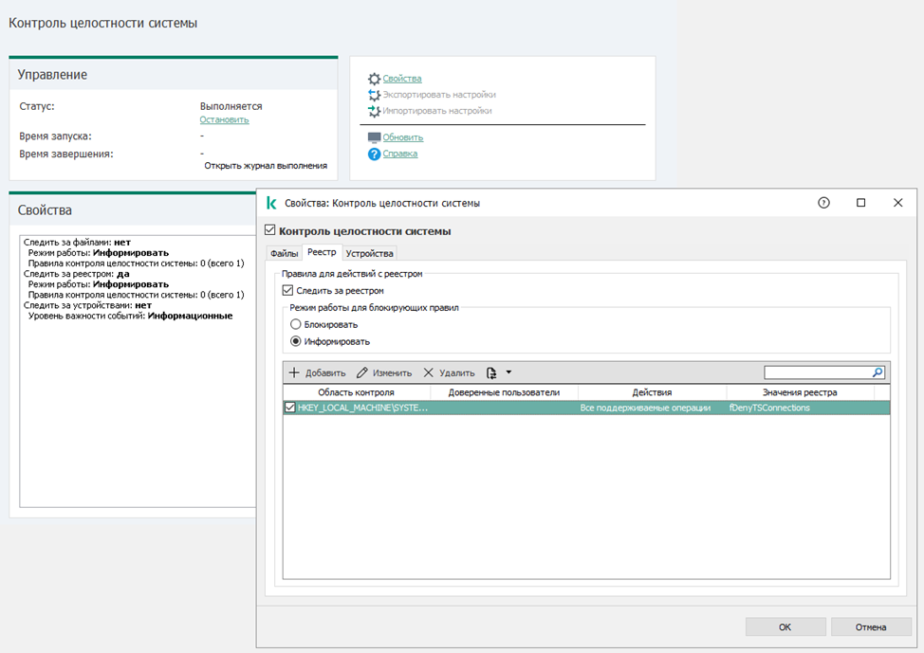Click the monitor icon beside Обновить
Image resolution: width=924 pixels, height=653 pixels.
(374, 137)
